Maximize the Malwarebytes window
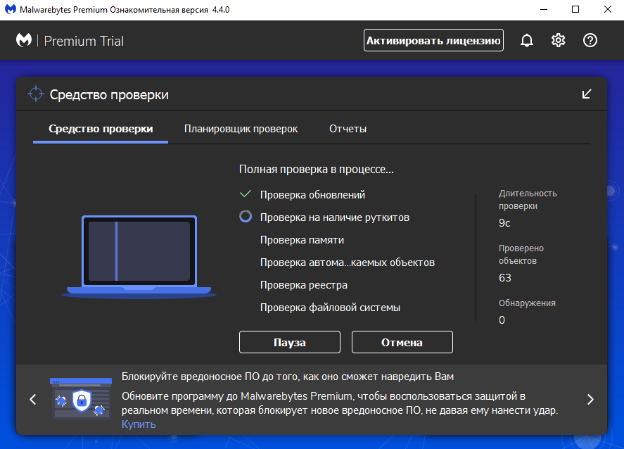 [575, 10]
